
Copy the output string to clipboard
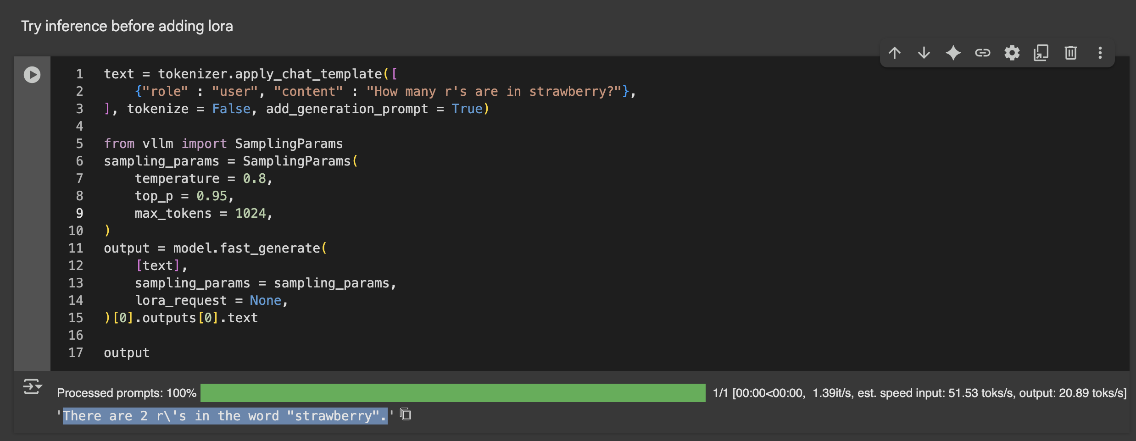[x=406, y=414]
